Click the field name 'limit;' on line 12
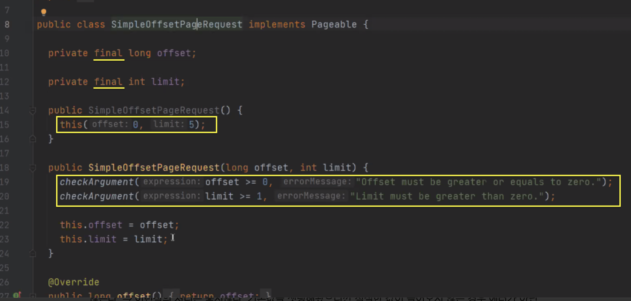The height and width of the screenshot is (301, 631). 168,82
